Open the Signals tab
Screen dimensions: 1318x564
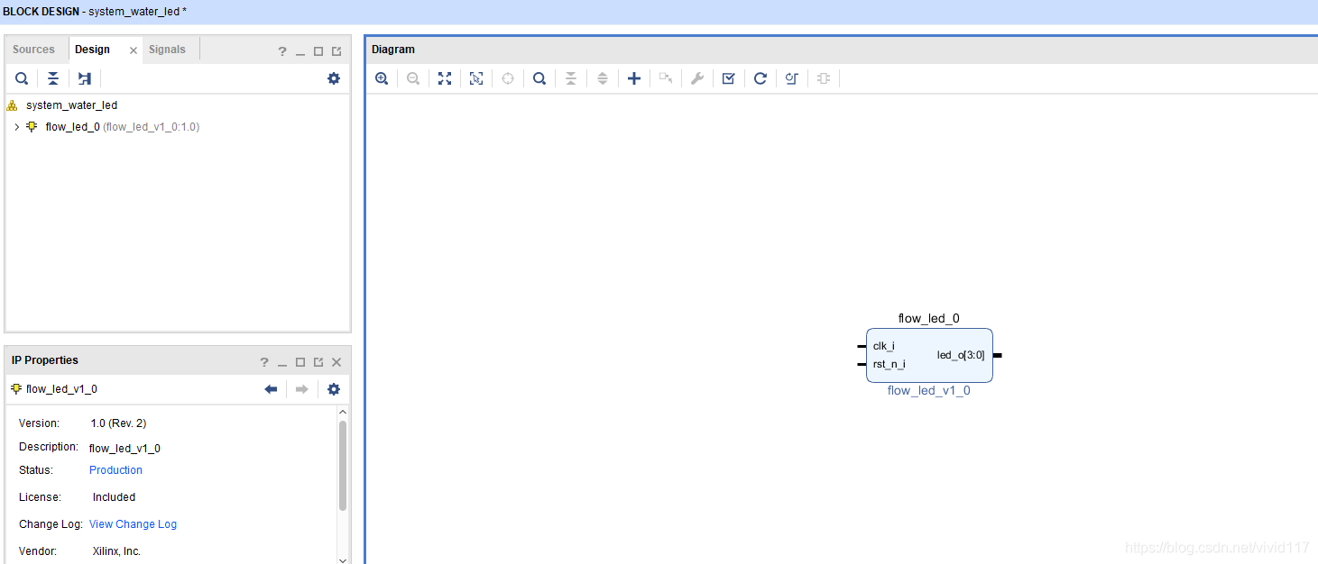point(167,50)
